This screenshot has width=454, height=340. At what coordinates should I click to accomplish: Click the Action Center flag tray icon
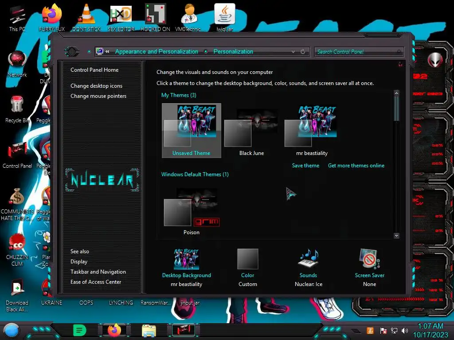[383, 330]
